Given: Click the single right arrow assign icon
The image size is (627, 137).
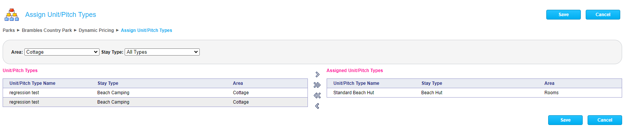Looking at the screenshot, I should [317, 74].
